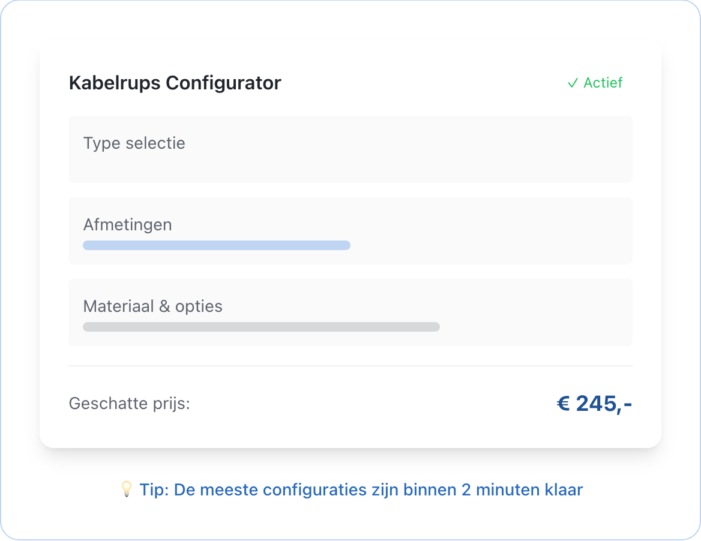Screen dimensions: 701x541
Task: Click the blue Afmetingen progress bar
Action: click(216, 245)
